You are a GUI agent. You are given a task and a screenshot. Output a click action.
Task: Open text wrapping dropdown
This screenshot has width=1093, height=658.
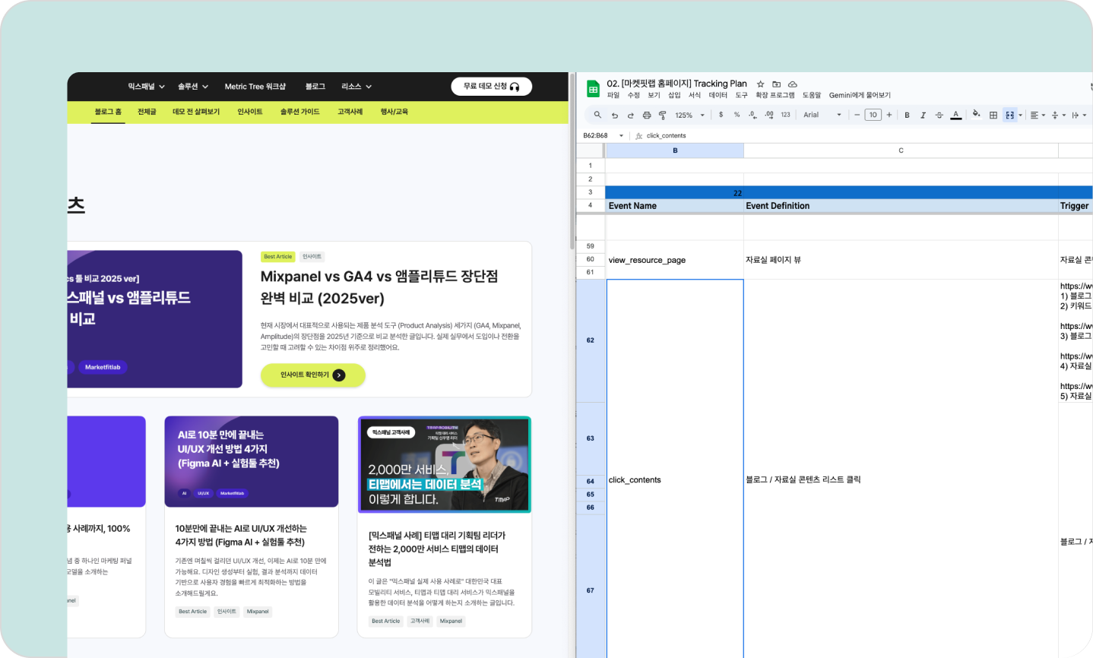click(1079, 115)
